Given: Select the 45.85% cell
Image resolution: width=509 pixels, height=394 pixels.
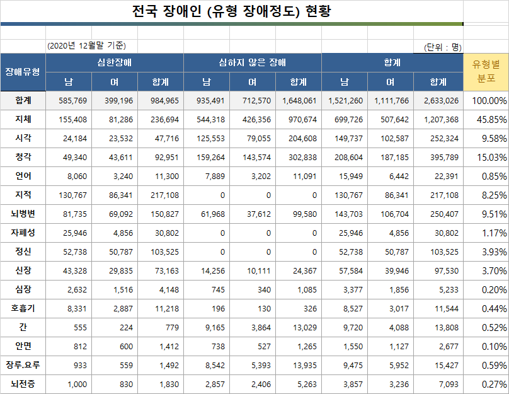Looking at the screenshot, I should pos(486,119).
